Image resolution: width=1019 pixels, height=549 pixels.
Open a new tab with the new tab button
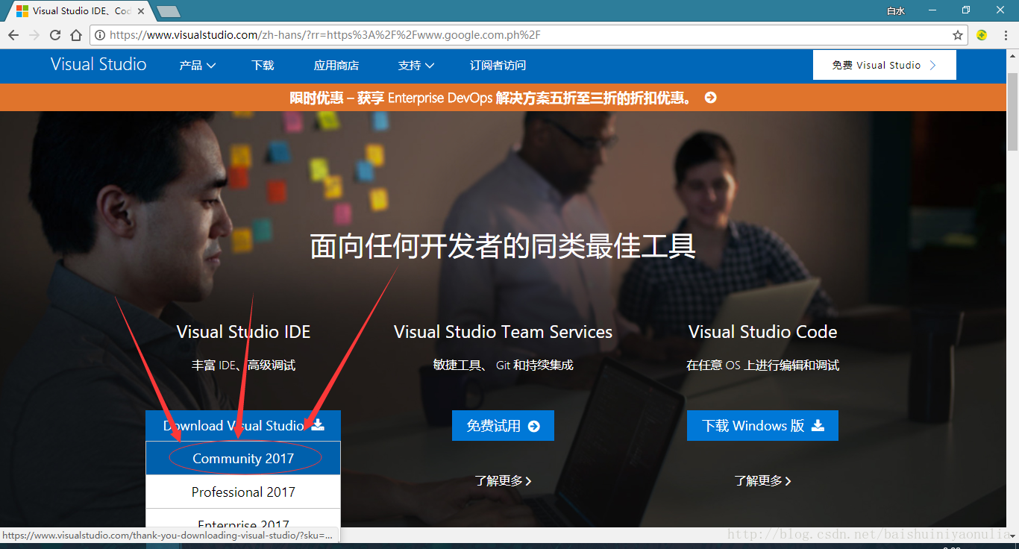coord(169,11)
